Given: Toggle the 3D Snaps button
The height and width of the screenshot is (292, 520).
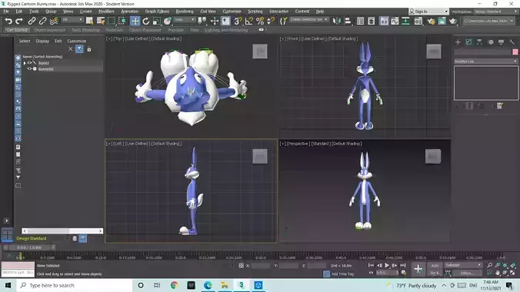Looking at the screenshot, I should pos(238,22).
